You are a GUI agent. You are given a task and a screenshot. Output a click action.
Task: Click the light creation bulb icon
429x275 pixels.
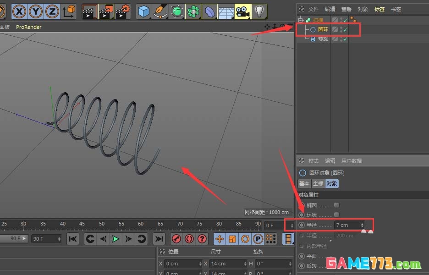click(259, 11)
